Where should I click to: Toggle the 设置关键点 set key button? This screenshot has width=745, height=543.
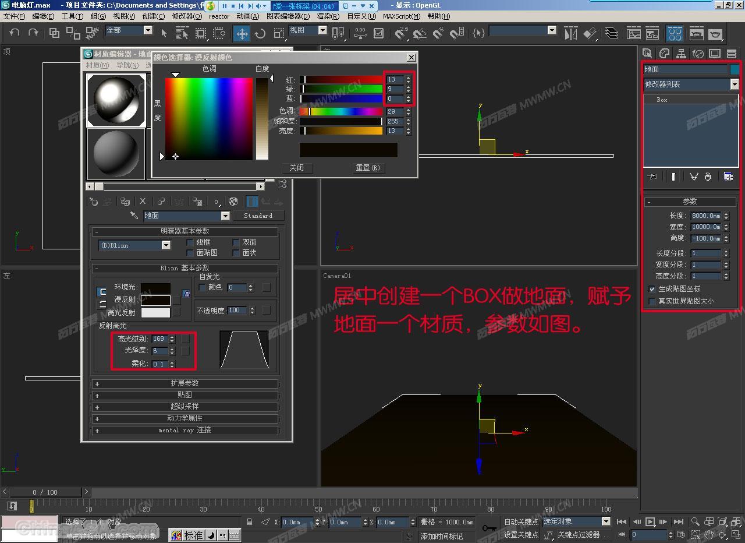click(x=521, y=534)
